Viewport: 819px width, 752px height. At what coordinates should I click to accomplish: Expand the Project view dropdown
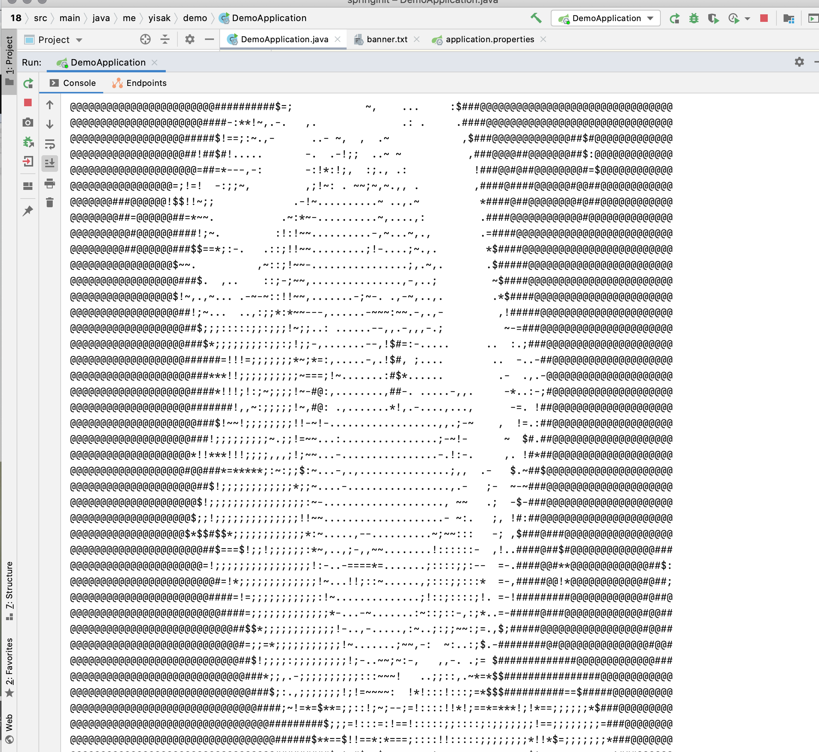click(x=79, y=40)
